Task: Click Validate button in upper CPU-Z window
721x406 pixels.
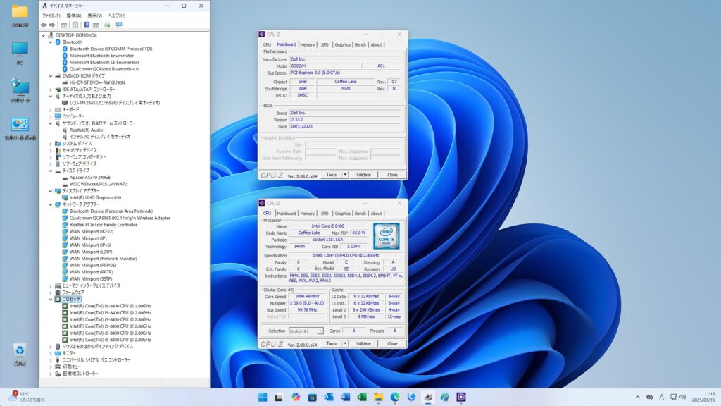Action: coord(363,175)
